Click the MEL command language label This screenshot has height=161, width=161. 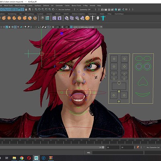89,153
